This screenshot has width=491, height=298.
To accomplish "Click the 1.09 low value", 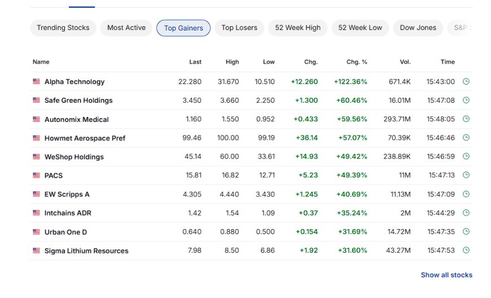I will tap(268, 213).
